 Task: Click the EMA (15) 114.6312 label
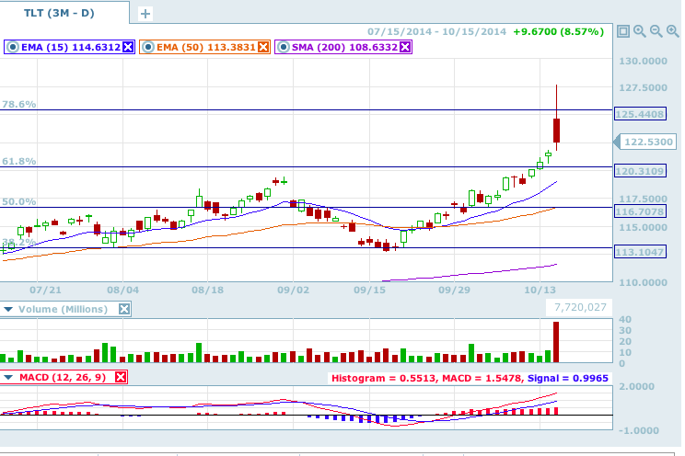pyautogui.click(x=71, y=47)
